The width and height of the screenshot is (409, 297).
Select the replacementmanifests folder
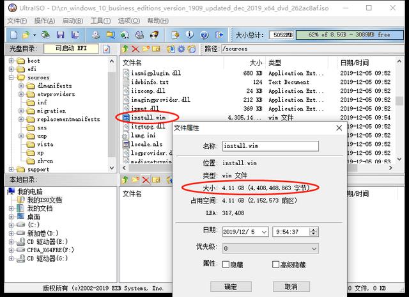coord(68,119)
